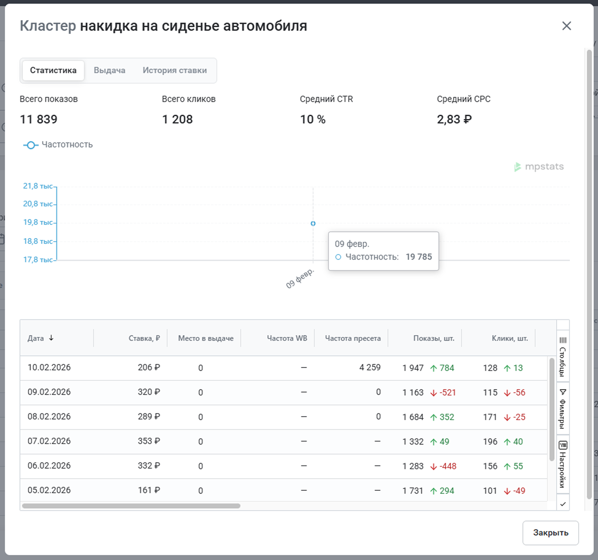Screen dimensions: 598x560
Task: Sort by the Показы, шт. column header
Action: pos(433,338)
